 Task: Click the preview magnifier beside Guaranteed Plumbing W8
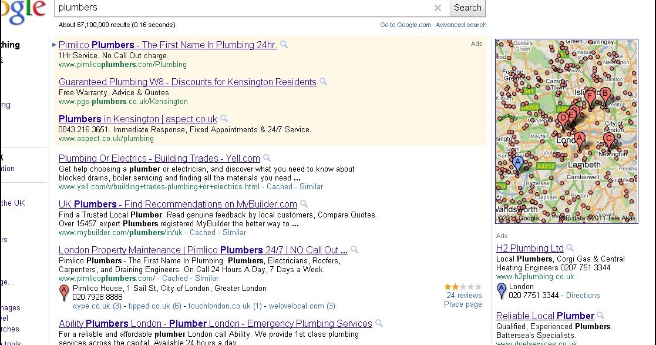point(323,81)
